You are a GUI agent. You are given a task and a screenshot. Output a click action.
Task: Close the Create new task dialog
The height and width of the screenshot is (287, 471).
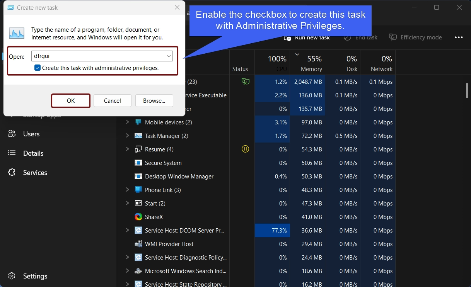pos(177,7)
